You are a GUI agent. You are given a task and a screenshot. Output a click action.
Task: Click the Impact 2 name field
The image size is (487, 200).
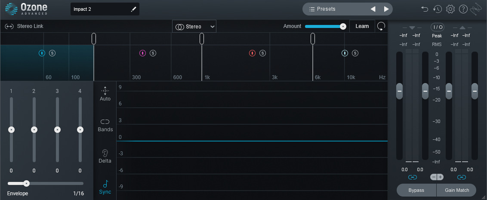click(x=105, y=9)
